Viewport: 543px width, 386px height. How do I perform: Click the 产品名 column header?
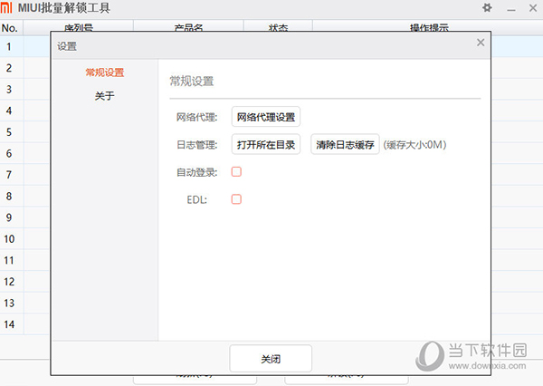point(188,27)
